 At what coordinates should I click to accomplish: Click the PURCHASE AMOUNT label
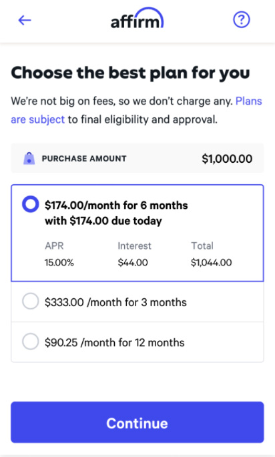(84, 159)
